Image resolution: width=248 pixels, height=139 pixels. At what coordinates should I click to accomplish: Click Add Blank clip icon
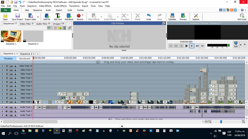click(69, 17)
